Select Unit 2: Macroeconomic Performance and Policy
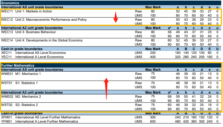The height and width of the screenshot is (127, 223). [51, 20]
